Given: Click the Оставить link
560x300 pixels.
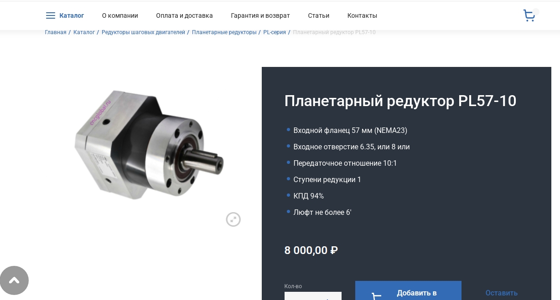Looking at the screenshot, I should 501,293.
